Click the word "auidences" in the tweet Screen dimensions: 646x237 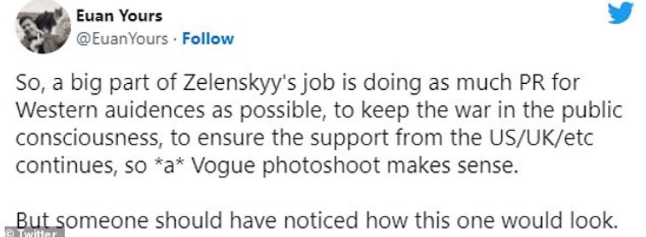146,110
